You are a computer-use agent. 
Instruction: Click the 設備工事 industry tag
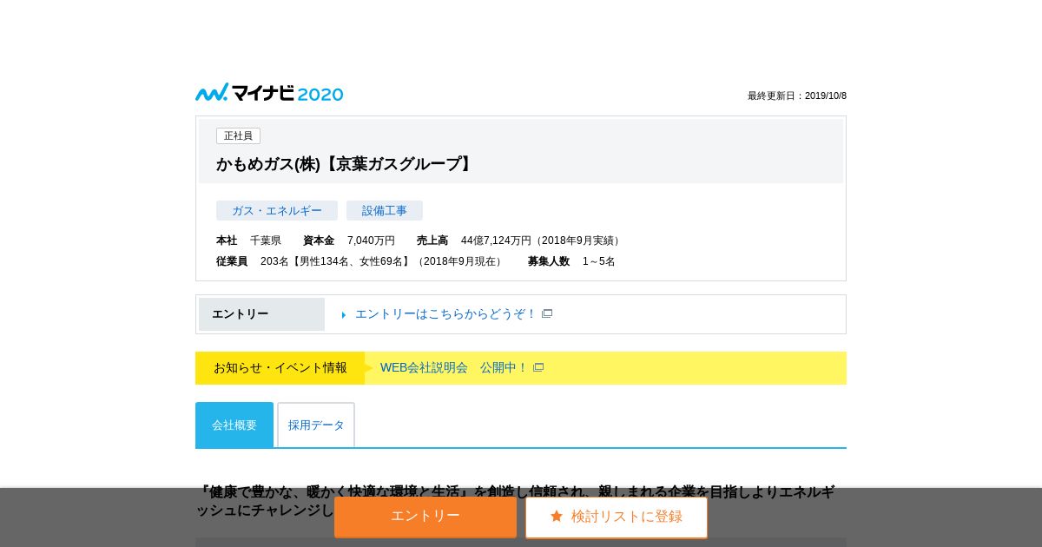[385, 211]
